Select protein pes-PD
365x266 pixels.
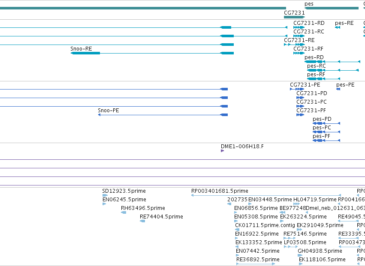[322, 119]
